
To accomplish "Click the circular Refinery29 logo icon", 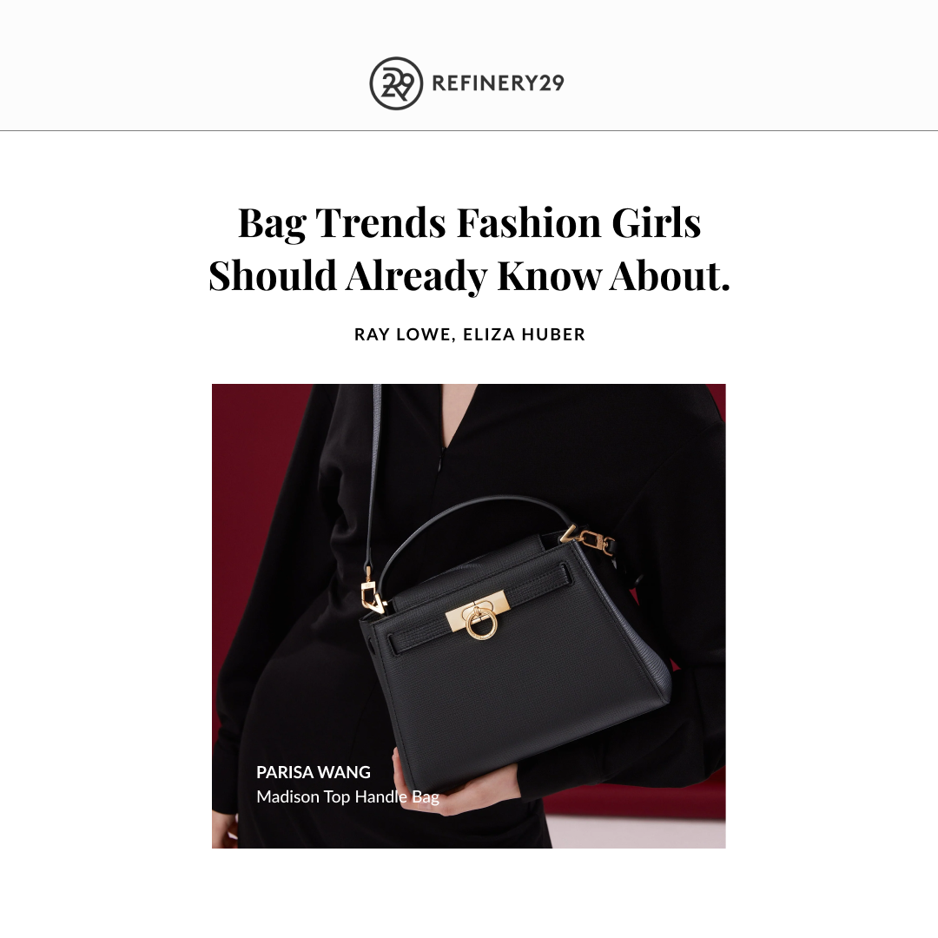I will point(396,83).
